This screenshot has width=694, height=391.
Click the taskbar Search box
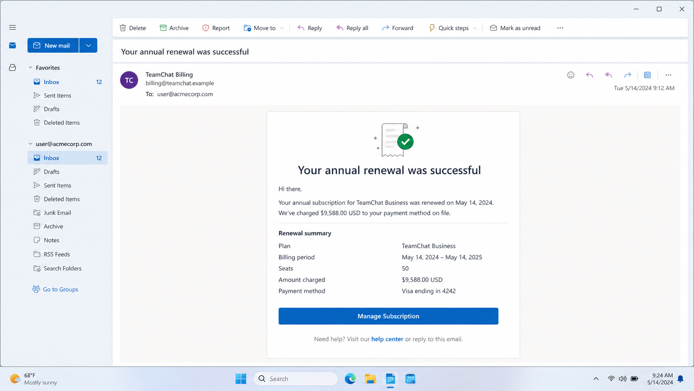coord(296,379)
